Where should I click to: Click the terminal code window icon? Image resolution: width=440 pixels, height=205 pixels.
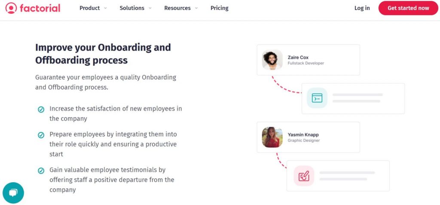[x=317, y=98]
